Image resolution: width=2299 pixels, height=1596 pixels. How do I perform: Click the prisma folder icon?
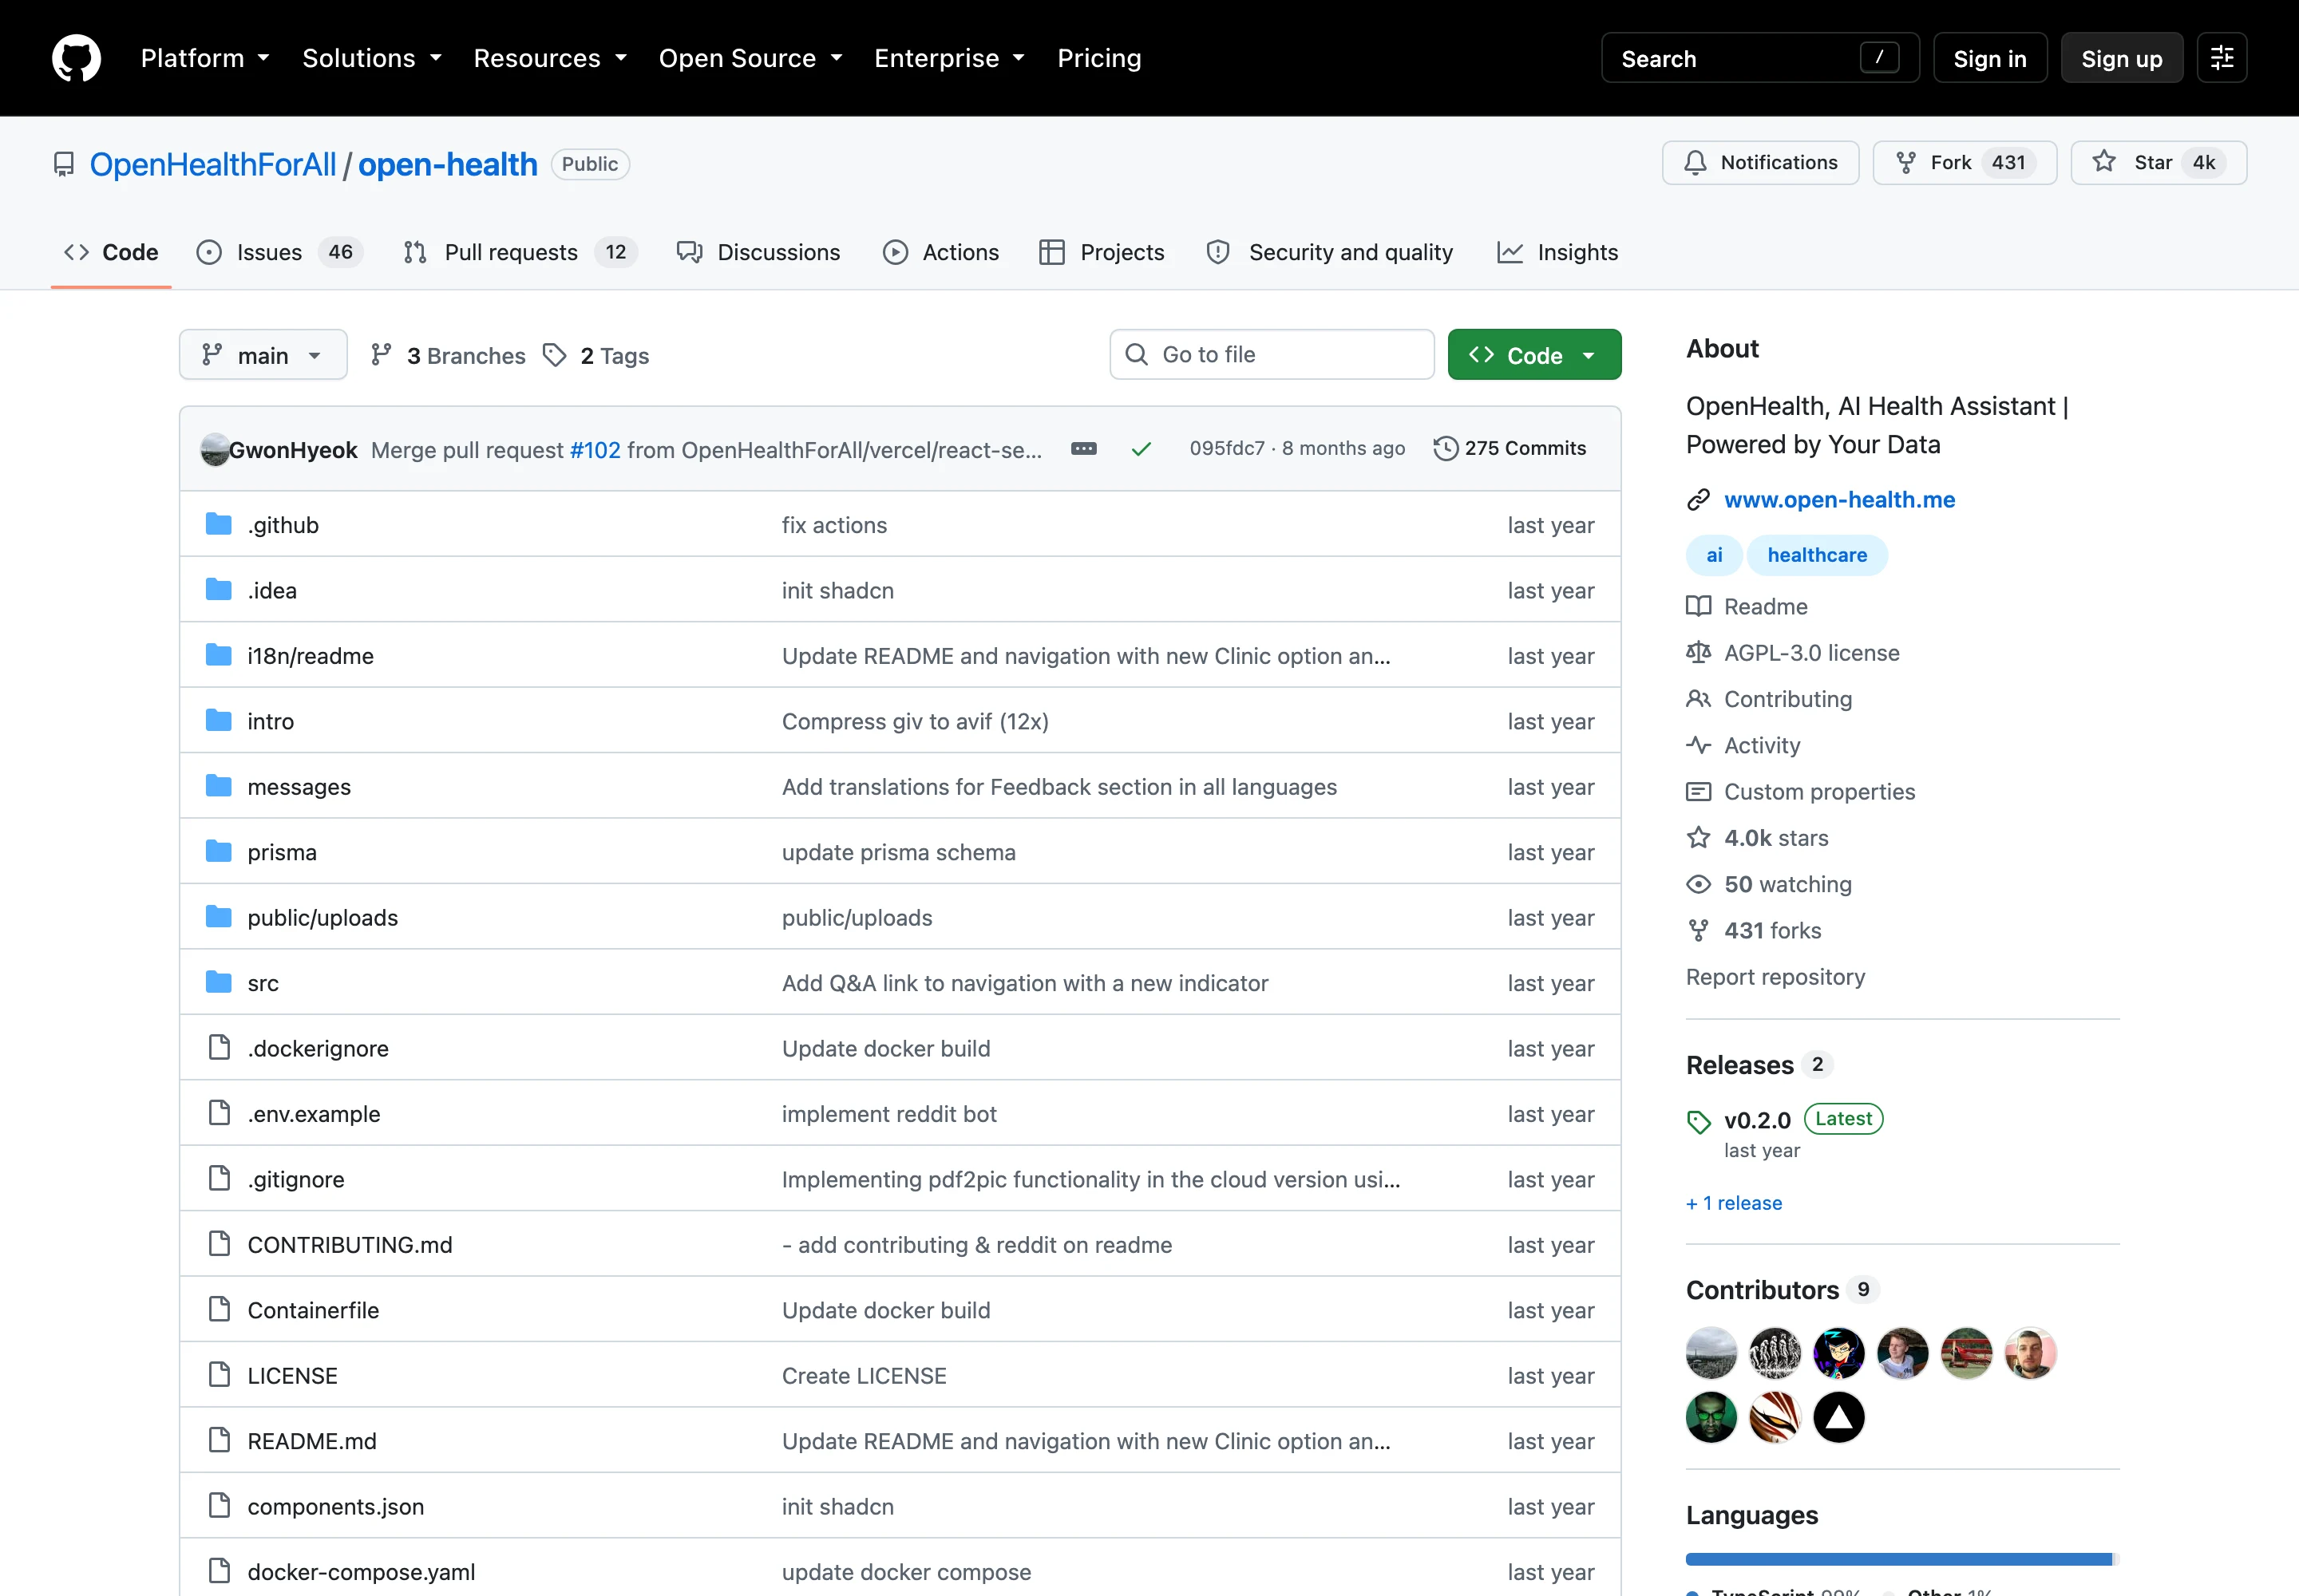pos(218,851)
